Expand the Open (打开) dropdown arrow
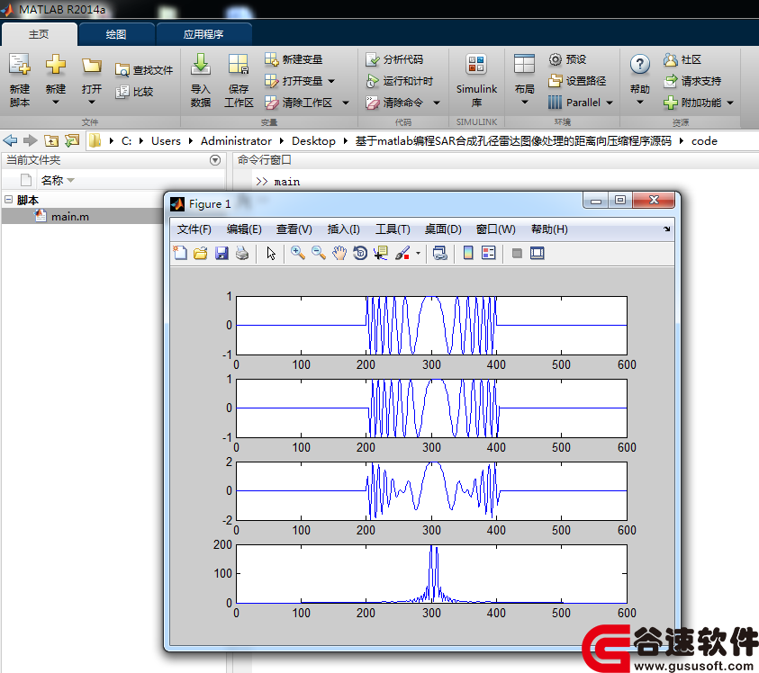The height and width of the screenshot is (673, 759). (x=92, y=102)
